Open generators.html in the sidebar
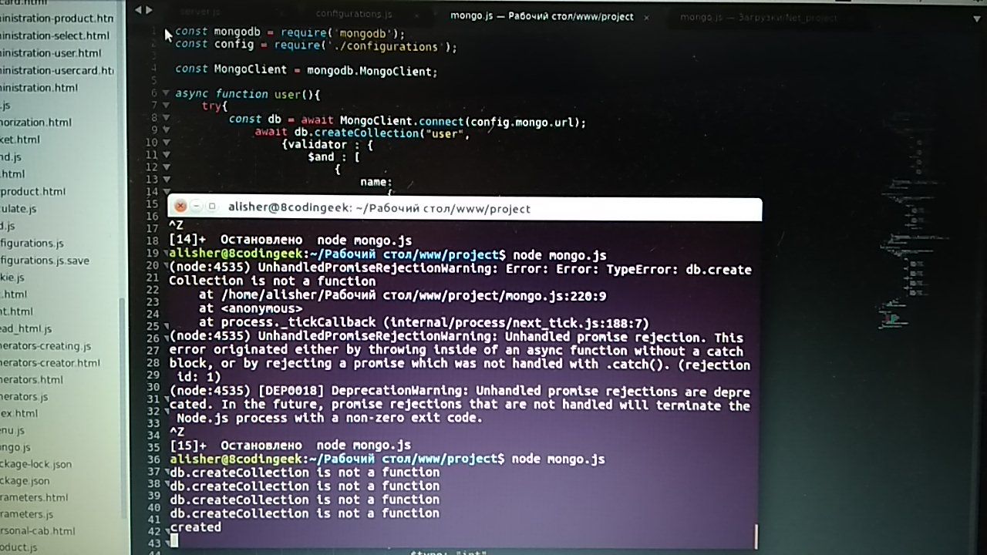This screenshot has width=987, height=555. [32, 380]
